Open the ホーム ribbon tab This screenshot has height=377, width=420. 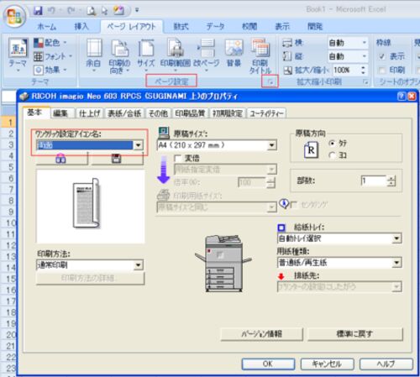point(46,27)
